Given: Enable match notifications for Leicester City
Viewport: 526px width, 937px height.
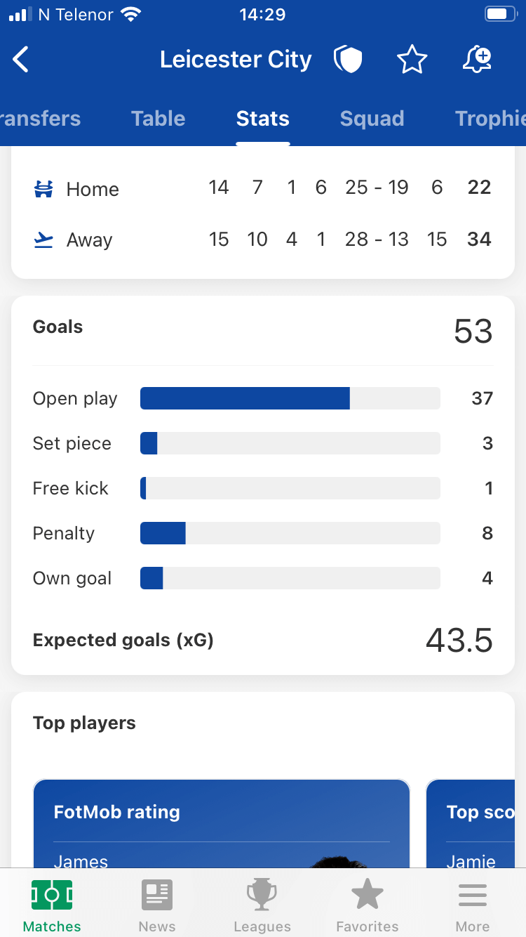Looking at the screenshot, I should pos(476,59).
